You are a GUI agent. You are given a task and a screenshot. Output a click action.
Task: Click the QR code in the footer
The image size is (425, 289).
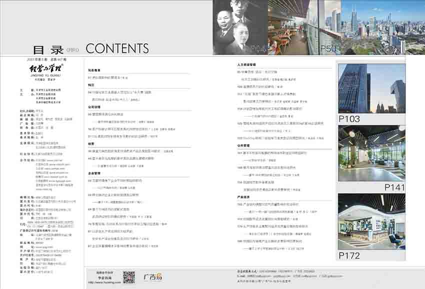[x=129, y=276]
